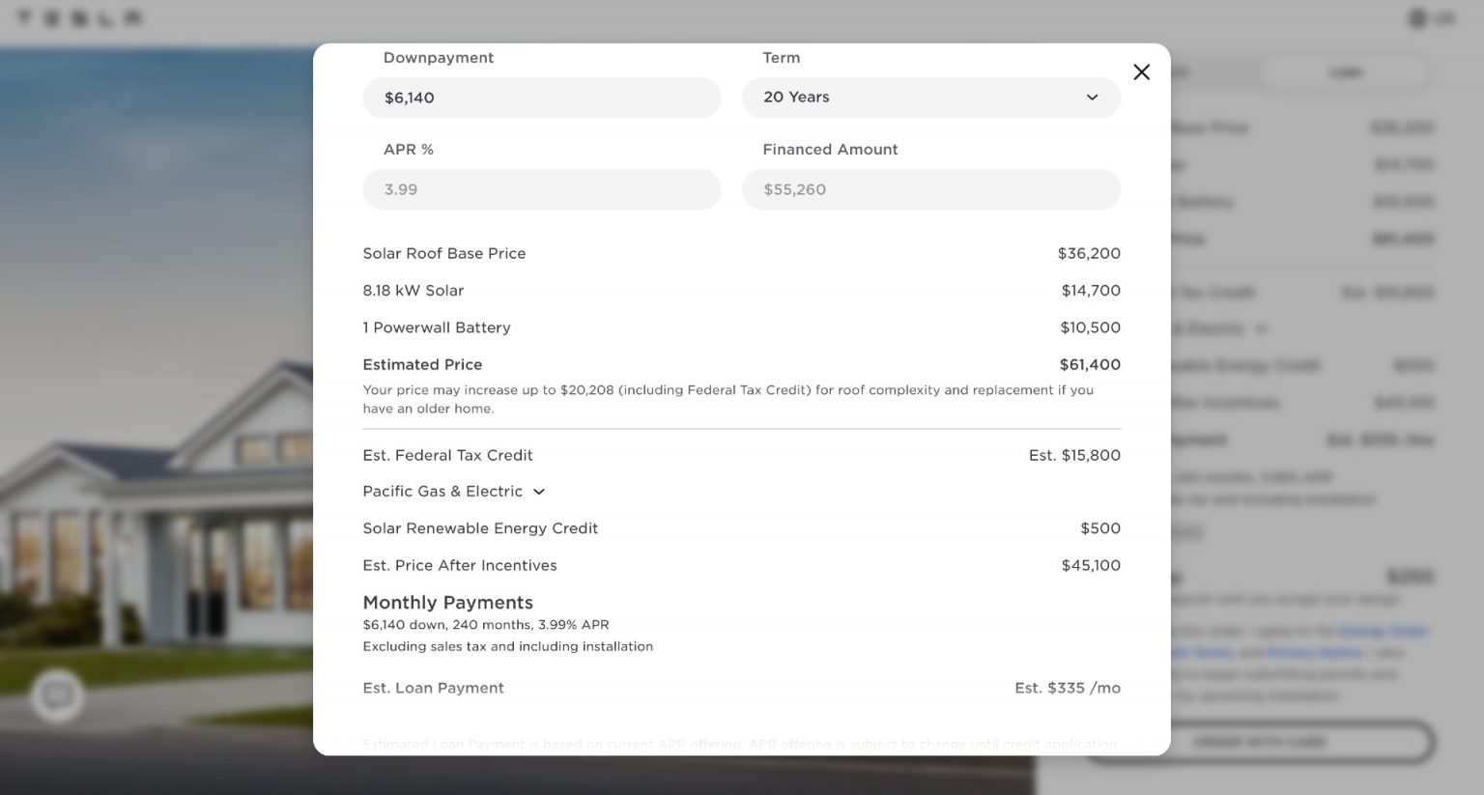Open the chat bubble icon
Image resolution: width=1484 pixels, height=795 pixels.
pyautogui.click(x=57, y=696)
